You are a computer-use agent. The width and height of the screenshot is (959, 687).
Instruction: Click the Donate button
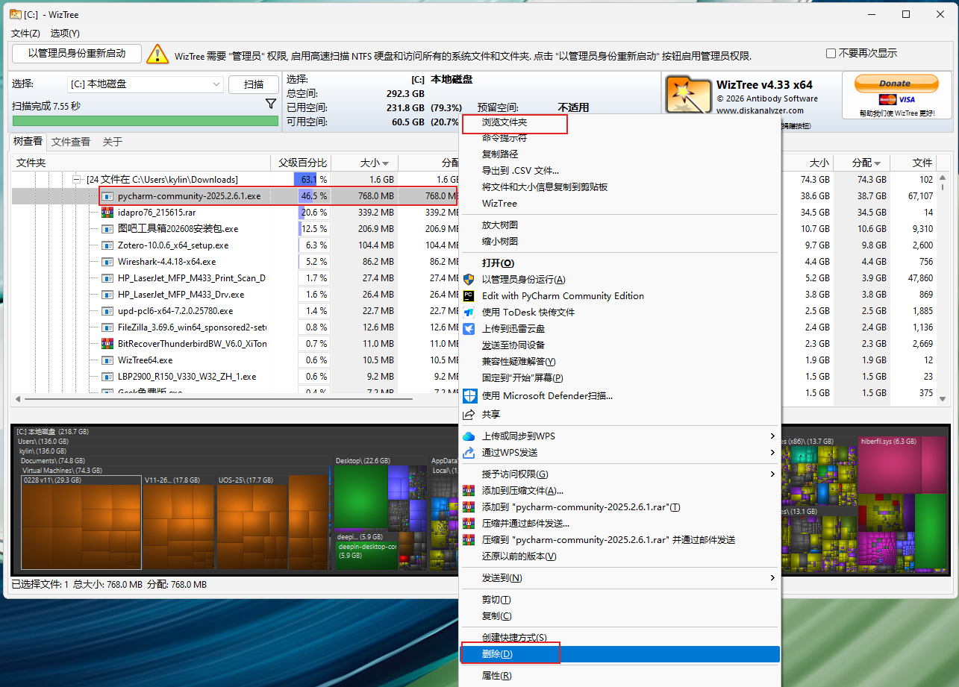pos(896,84)
